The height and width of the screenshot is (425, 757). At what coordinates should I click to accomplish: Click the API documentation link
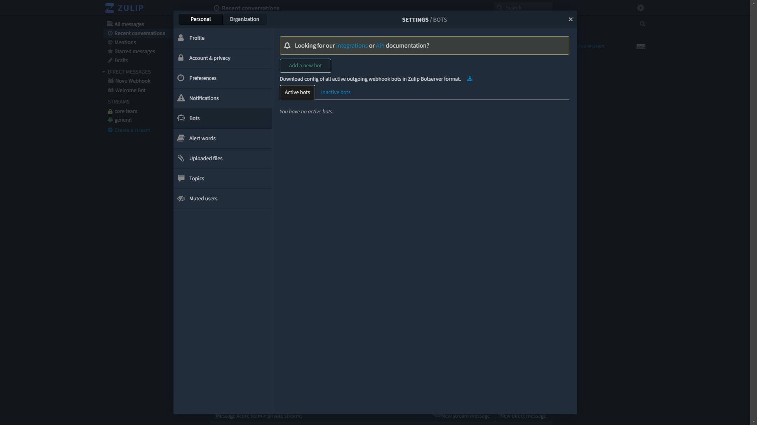click(x=380, y=45)
